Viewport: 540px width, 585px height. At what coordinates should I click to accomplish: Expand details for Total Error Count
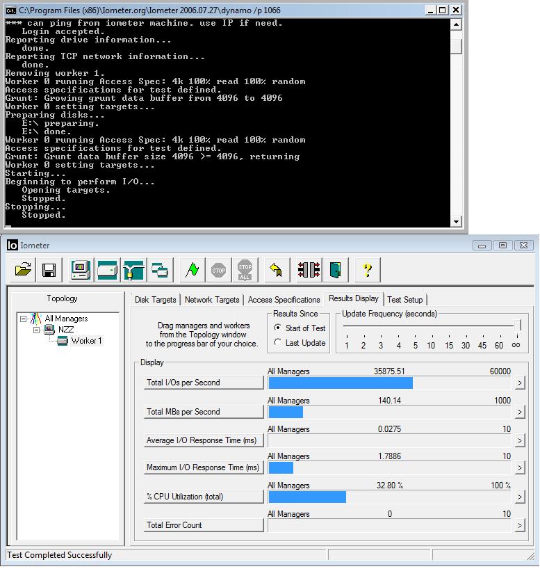click(x=520, y=526)
